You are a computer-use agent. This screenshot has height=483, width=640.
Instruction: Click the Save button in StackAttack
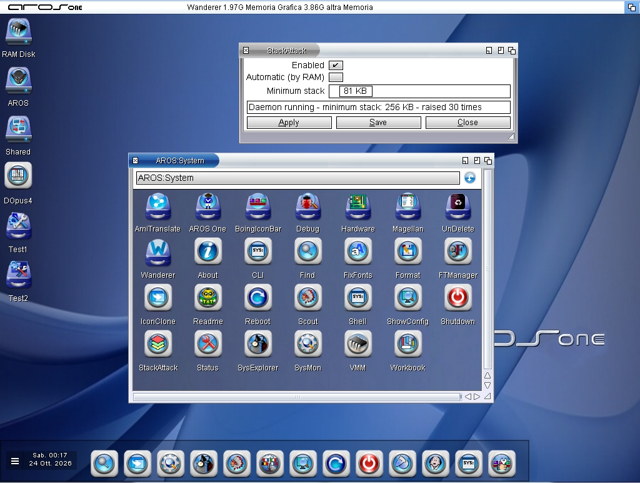[x=378, y=123]
